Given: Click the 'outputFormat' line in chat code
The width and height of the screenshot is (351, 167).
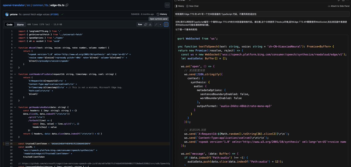Looking at the screenshot, I should point(235,106).
